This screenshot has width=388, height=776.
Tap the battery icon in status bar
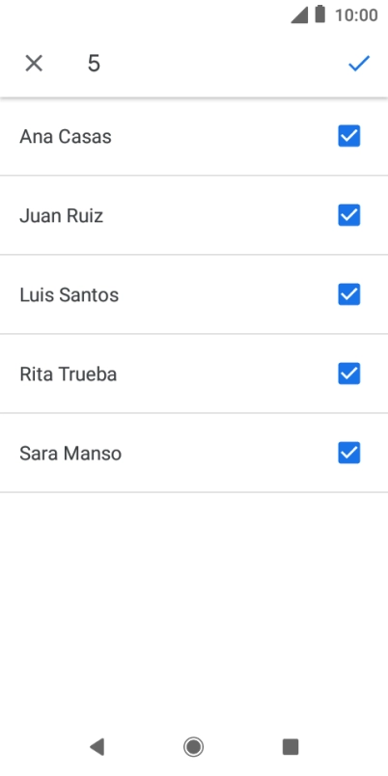pos(320,14)
